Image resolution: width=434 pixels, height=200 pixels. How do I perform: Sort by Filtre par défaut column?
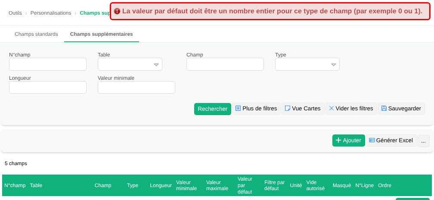tap(275, 185)
